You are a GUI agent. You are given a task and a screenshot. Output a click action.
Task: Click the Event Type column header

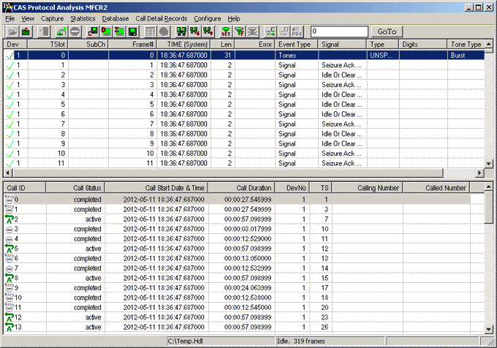pos(296,45)
